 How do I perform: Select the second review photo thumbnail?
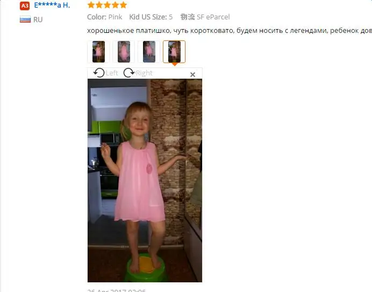point(124,52)
